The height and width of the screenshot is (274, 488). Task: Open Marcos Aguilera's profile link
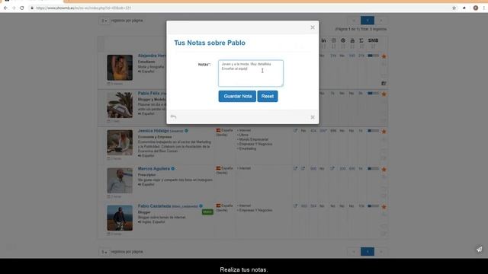154,169
